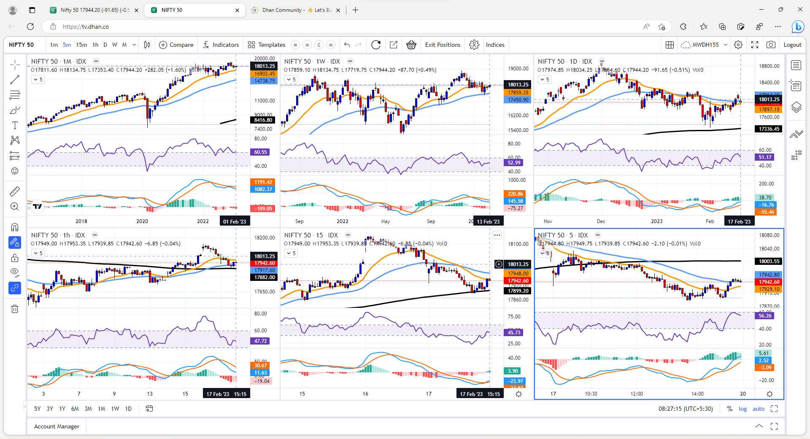Open chart settings gear in top toolbar
Viewport: 810px width, 439px height.
click(738, 45)
